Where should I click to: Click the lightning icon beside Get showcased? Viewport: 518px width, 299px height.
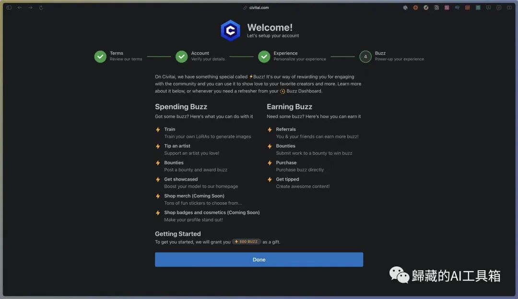[158, 180]
